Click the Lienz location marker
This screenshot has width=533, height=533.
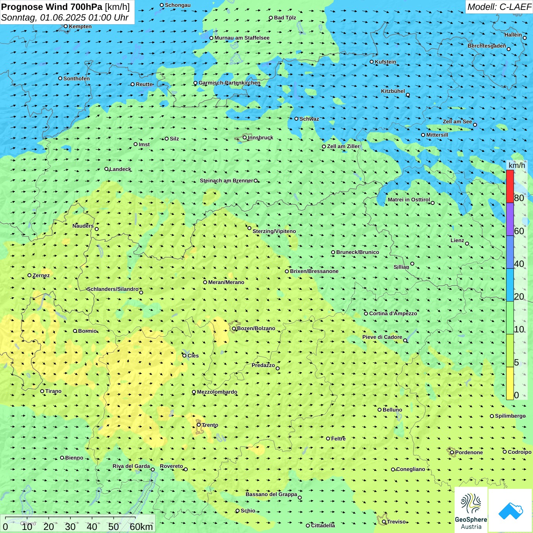pos(467,244)
